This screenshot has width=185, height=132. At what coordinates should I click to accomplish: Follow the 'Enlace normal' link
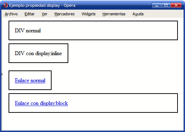pos(30,80)
